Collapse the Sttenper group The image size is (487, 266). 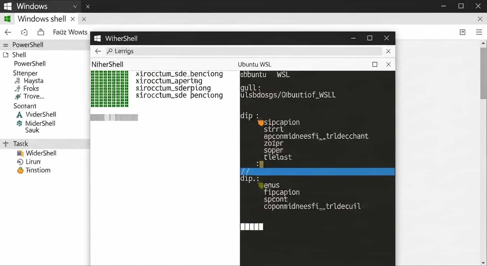click(x=25, y=73)
